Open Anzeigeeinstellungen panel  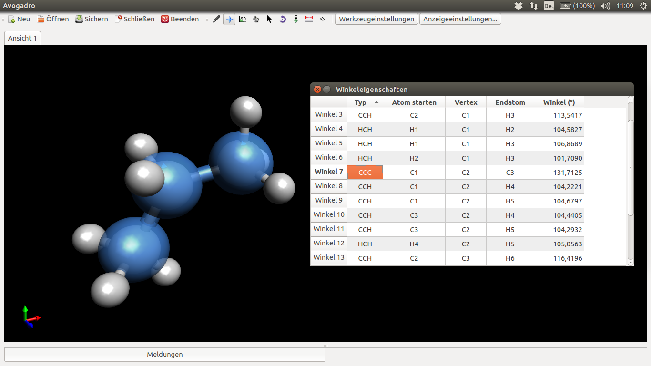460,19
